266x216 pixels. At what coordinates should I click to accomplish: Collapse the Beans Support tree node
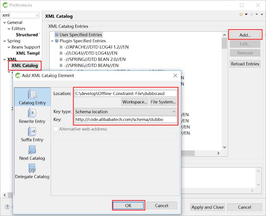pyautogui.click(x=9, y=47)
